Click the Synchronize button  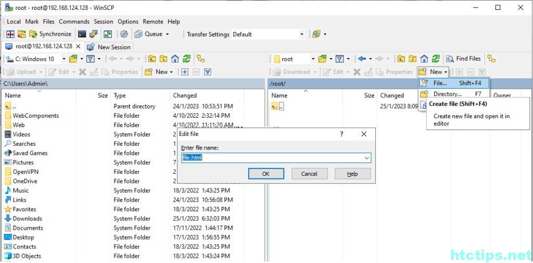(50, 34)
